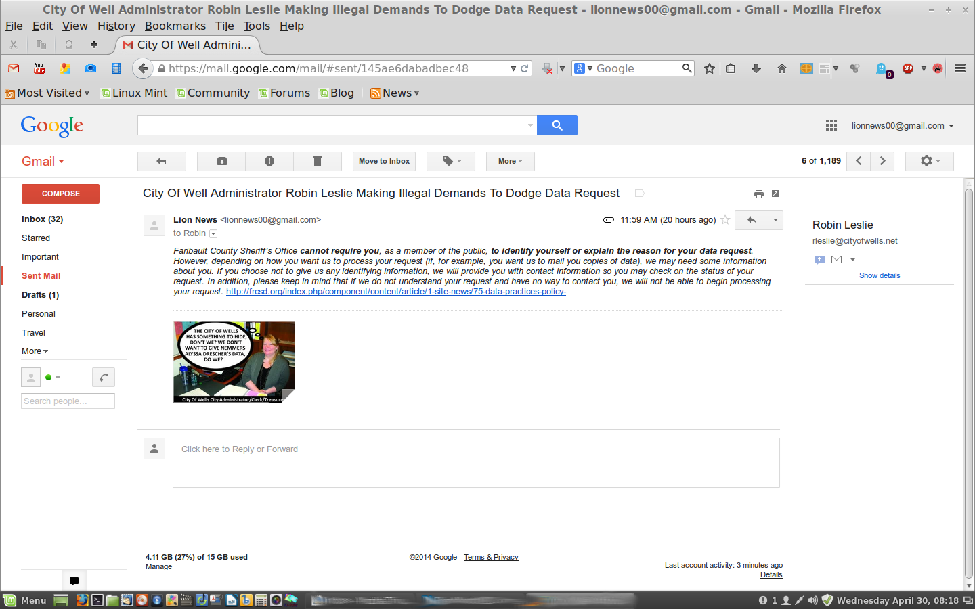Click Move to Inbox button
This screenshot has height=609, width=975.
384,161
